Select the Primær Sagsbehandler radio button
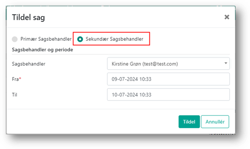 pos(15,39)
